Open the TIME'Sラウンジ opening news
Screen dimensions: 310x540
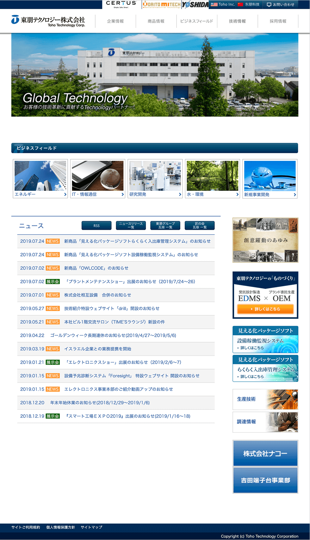(115, 322)
